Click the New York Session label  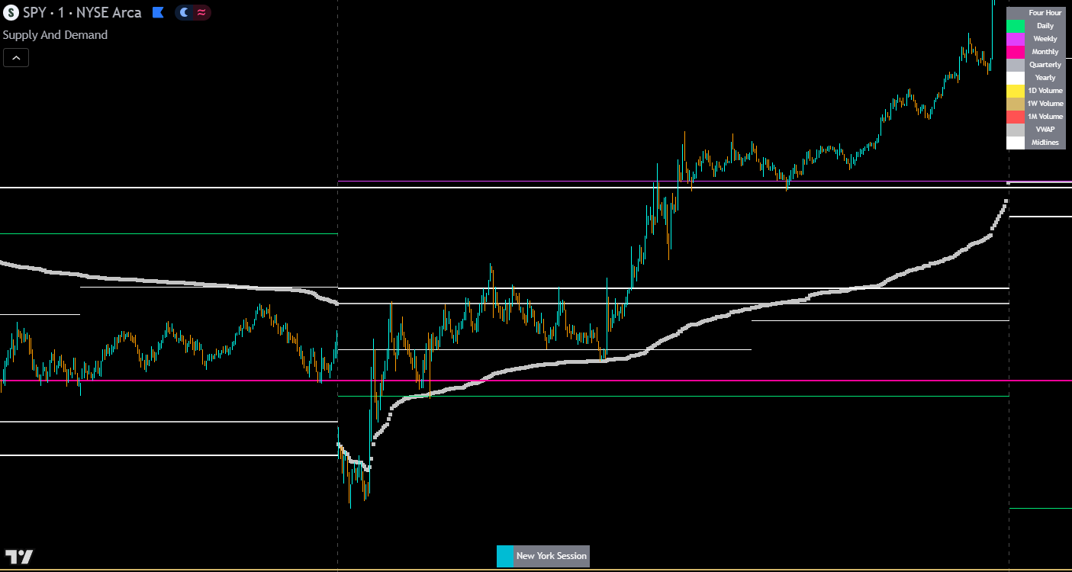(x=552, y=556)
